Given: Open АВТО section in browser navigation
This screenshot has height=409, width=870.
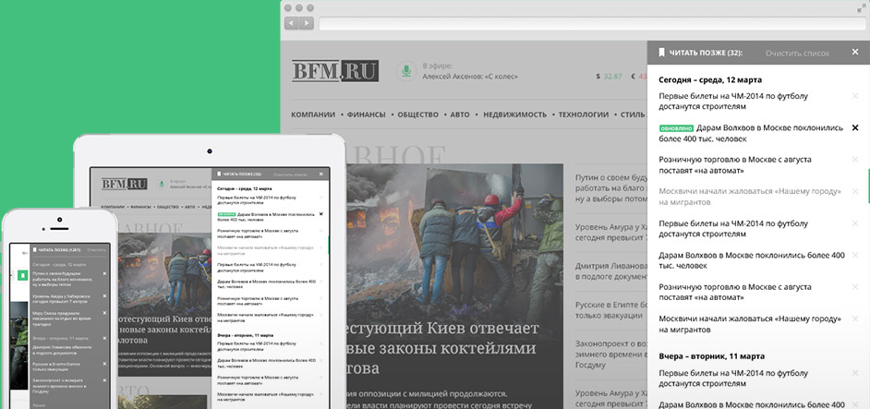Looking at the screenshot, I should [460, 114].
